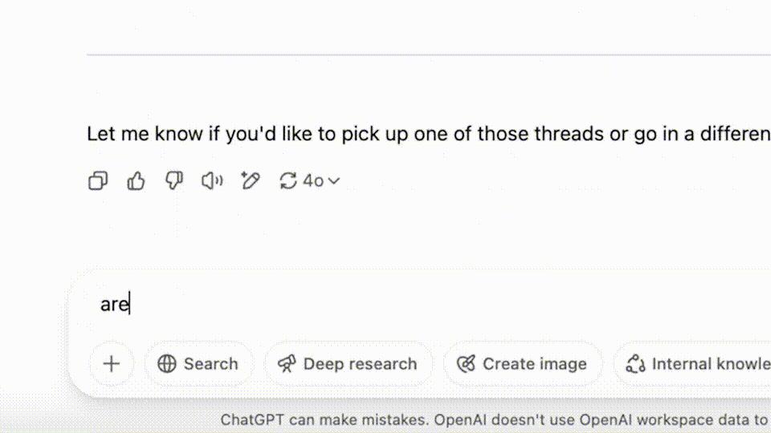771x433 pixels.
Task: Toggle the Internal knowledge option
Action: tap(693, 364)
